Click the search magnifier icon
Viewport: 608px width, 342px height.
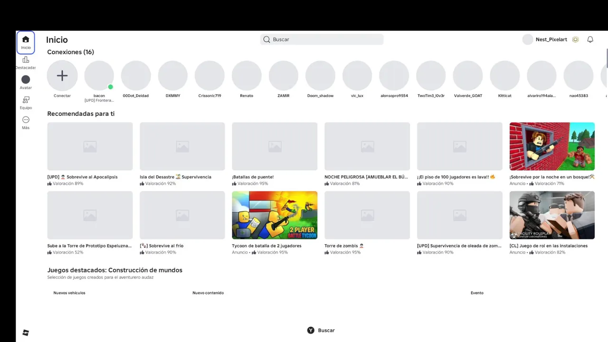click(267, 39)
